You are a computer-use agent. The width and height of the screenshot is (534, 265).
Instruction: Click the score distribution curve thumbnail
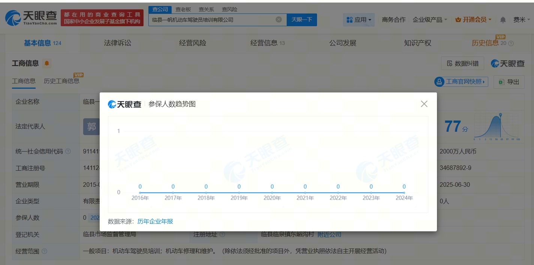pyautogui.click(x=497, y=127)
